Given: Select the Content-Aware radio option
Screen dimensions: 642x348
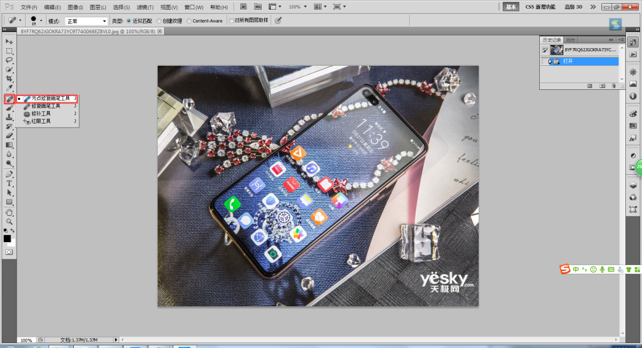Looking at the screenshot, I should 189,21.
